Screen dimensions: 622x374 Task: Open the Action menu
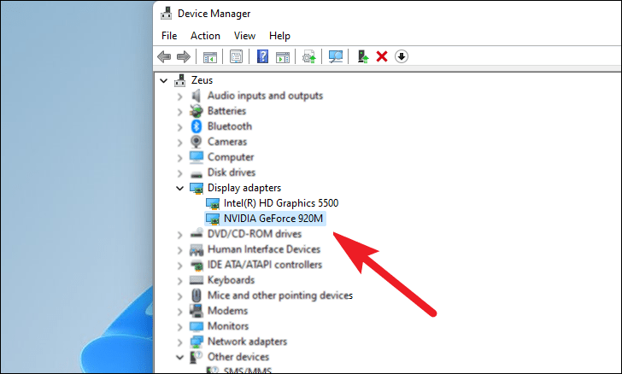pyautogui.click(x=205, y=36)
